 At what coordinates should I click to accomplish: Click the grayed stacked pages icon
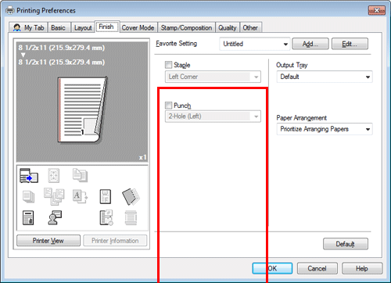click(28, 197)
